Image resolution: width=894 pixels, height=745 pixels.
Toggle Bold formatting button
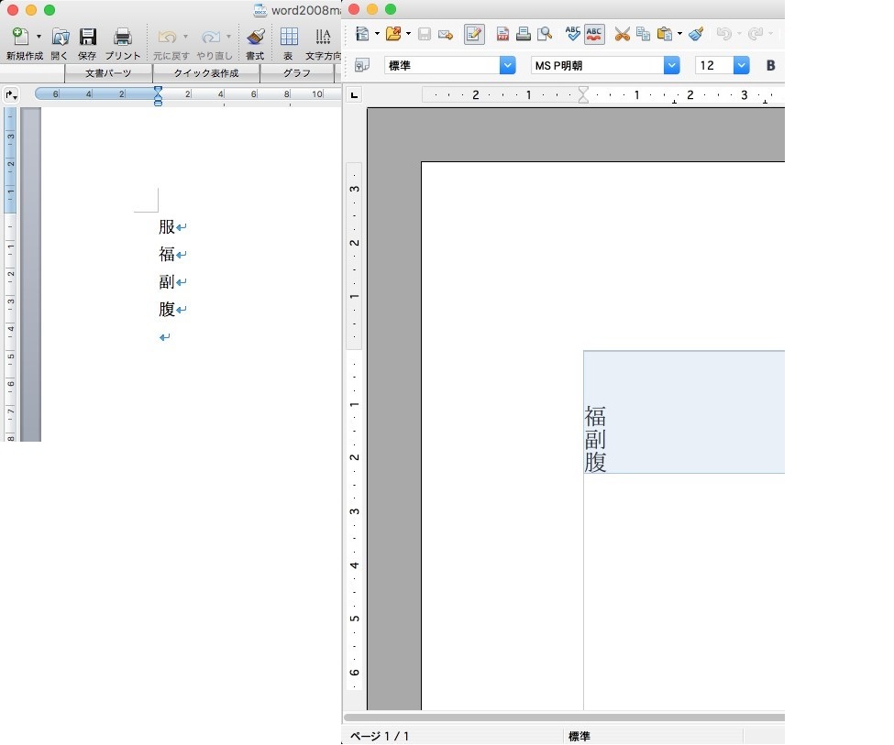(770, 66)
